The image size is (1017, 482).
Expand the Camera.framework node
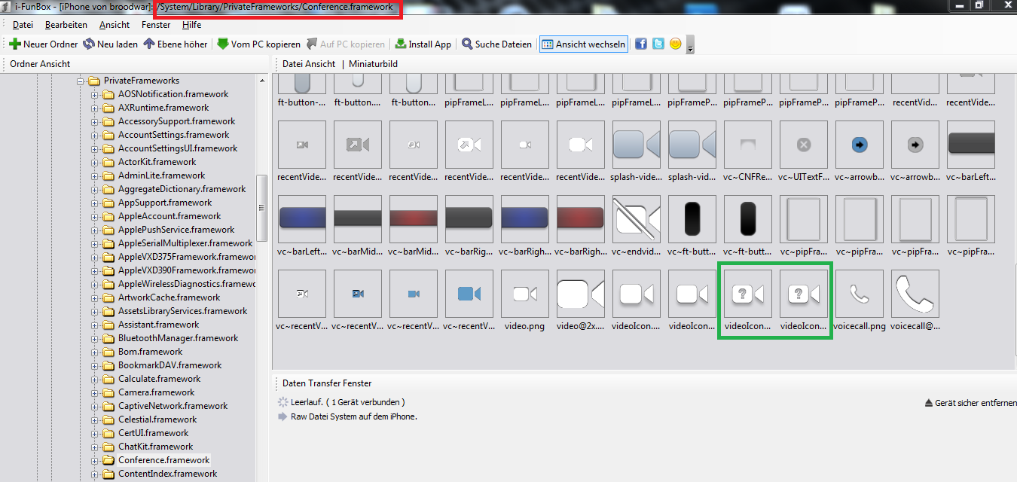(95, 392)
